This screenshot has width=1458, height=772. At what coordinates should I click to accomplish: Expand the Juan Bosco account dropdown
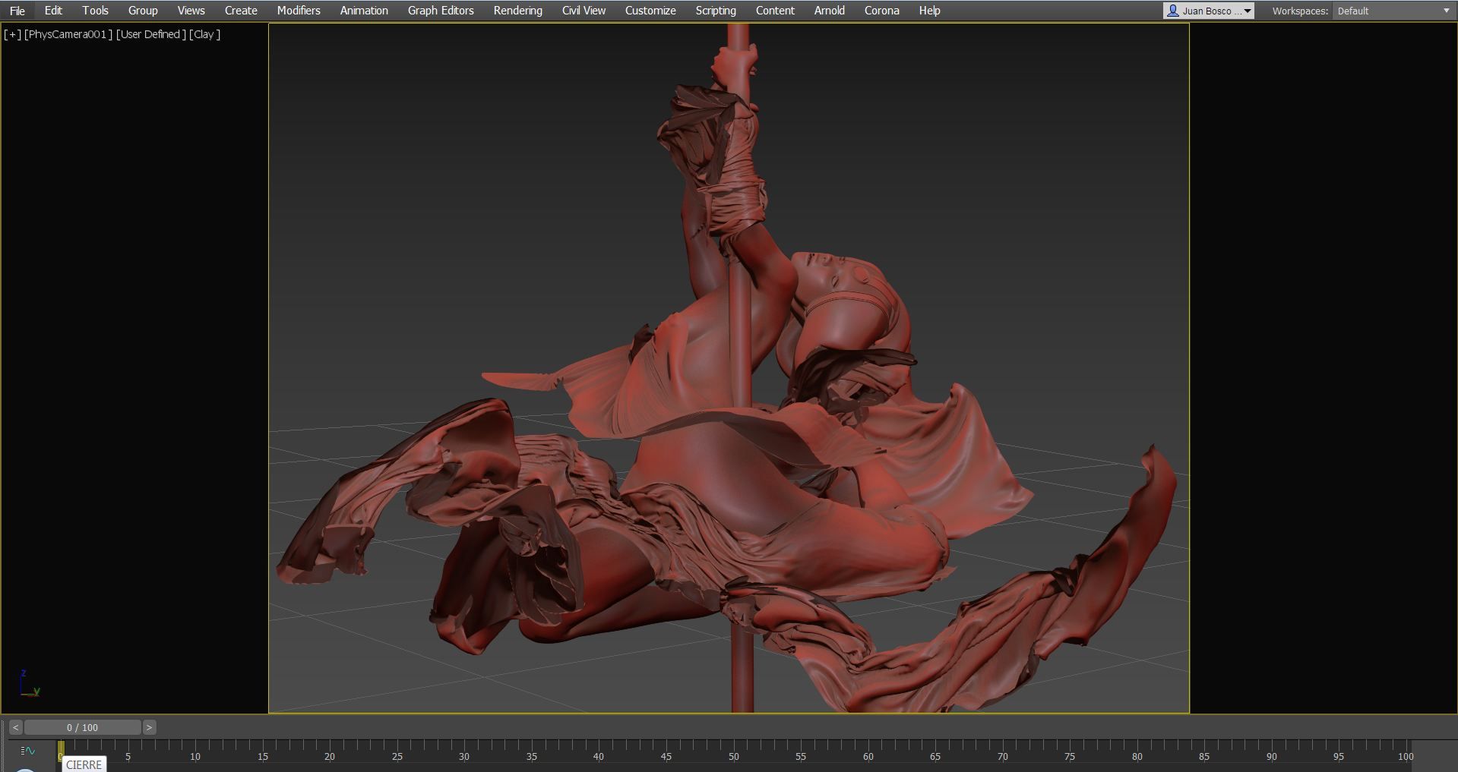[x=1248, y=11]
